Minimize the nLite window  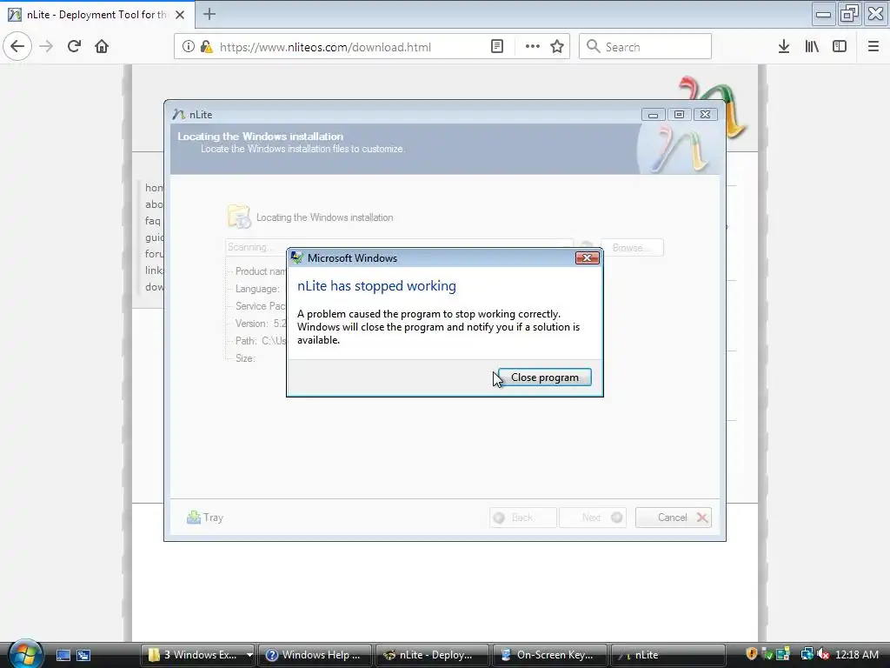pyautogui.click(x=653, y=115)
